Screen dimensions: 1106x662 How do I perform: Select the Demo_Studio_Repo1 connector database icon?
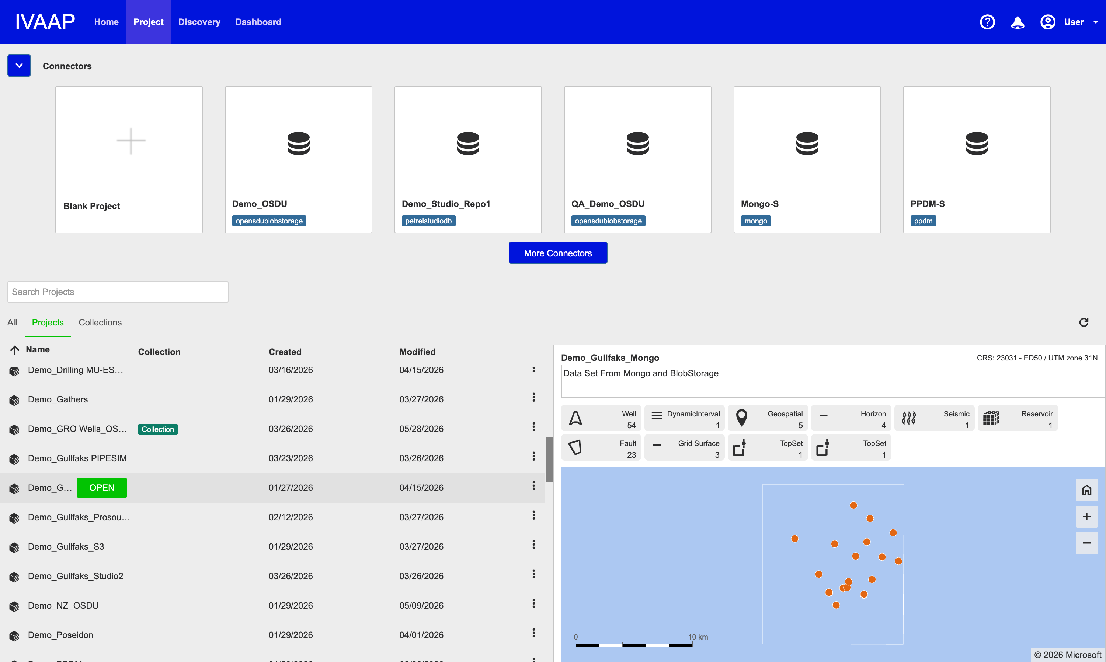[468, 143]
